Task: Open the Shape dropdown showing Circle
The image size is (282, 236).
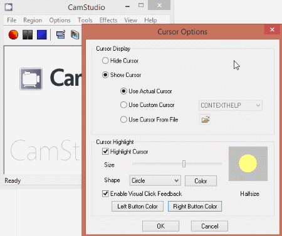Action: [155, 180]
